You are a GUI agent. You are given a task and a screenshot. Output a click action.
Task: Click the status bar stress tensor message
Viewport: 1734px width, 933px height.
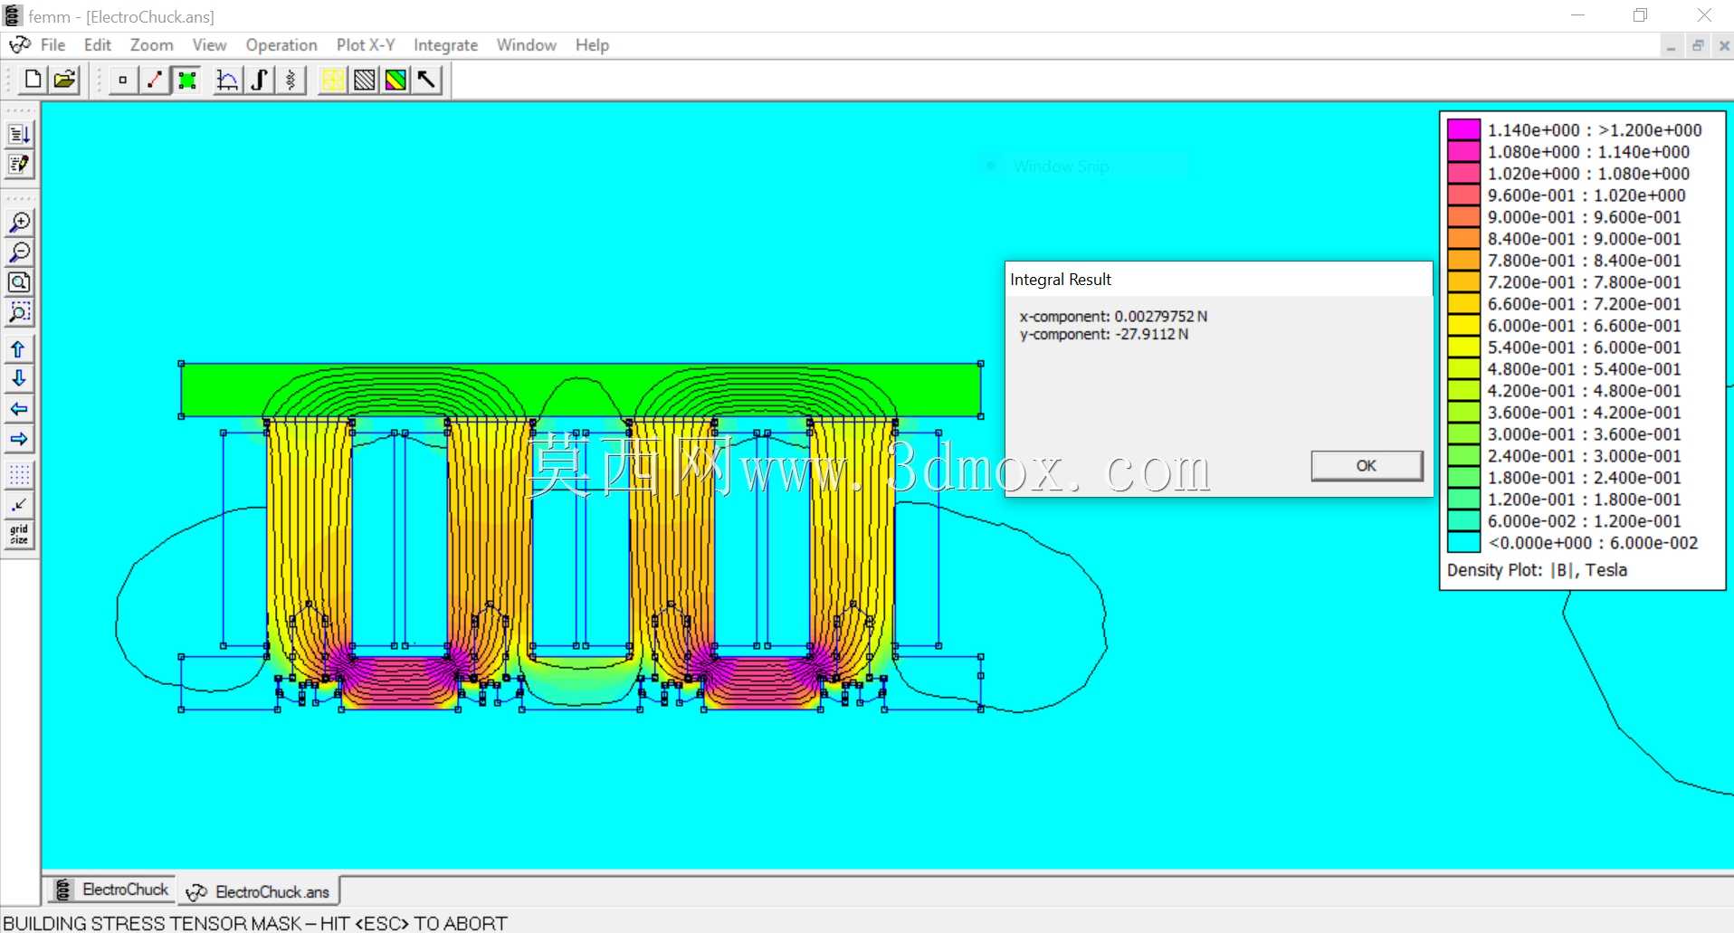pyautogui.click(x=255, y=923)
